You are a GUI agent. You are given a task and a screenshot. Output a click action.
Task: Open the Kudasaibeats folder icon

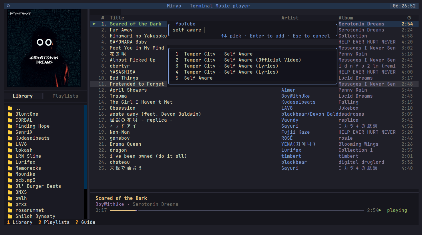click(x=10, y=138)
